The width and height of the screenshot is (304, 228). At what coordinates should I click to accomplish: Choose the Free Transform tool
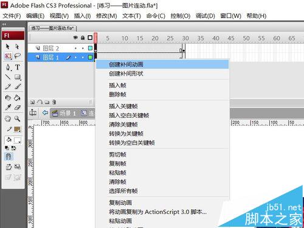(x=8, y=56)
